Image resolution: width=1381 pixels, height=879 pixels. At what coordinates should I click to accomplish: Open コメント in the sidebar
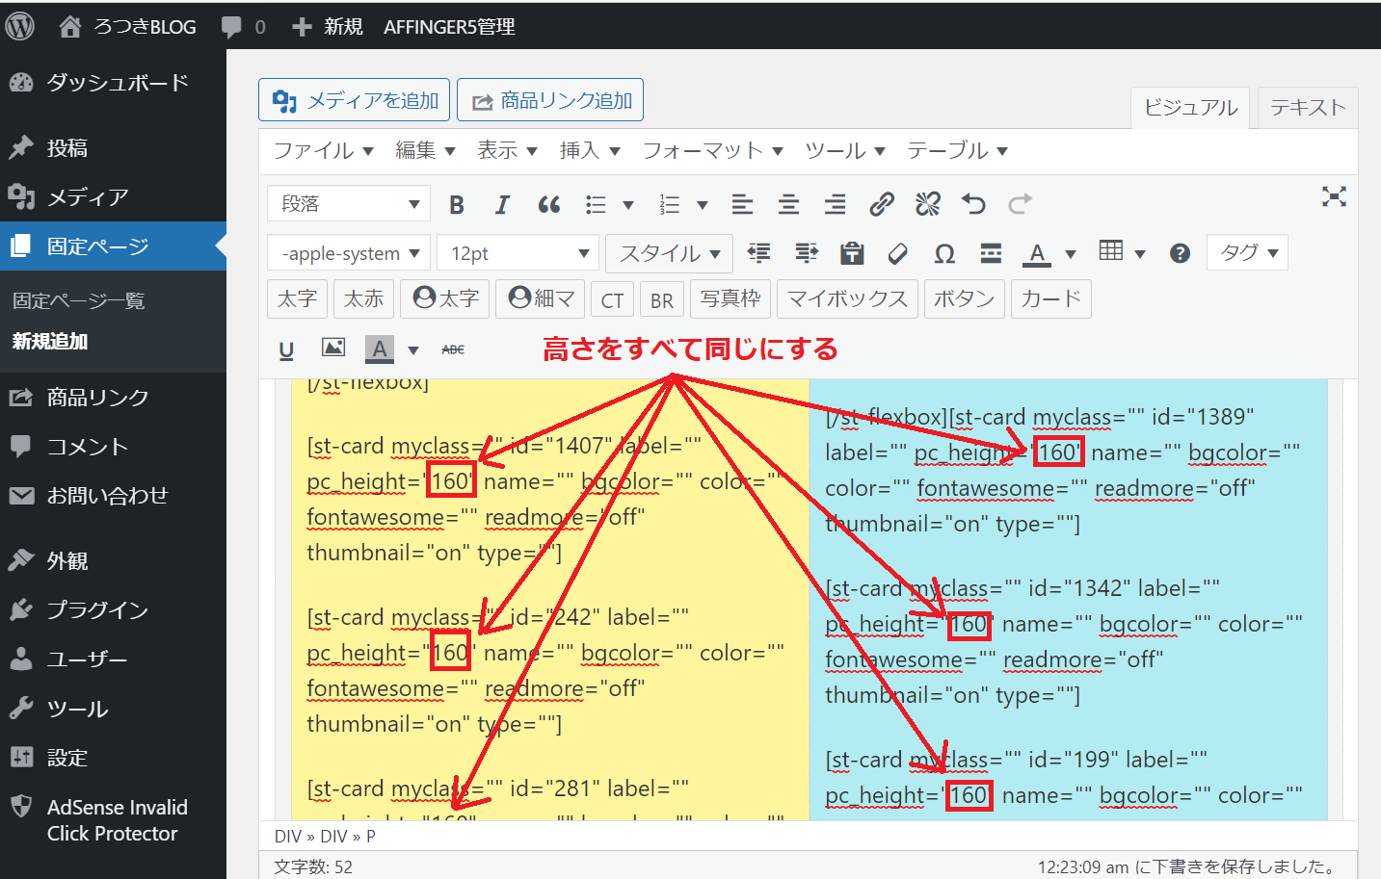click(113, 447)
